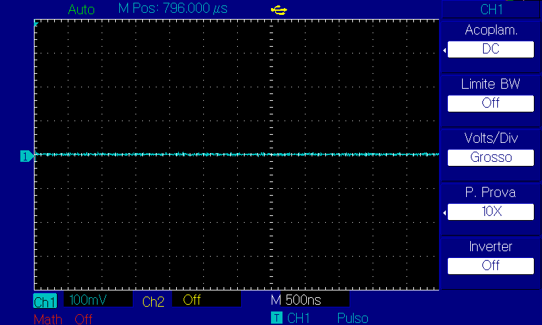The width and height of the screenshot is (542, 325).
Task: Click the Ch2 Off status value
Action: (192, 300)
